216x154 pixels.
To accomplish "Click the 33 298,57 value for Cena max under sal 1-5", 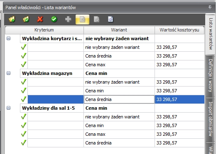I will (167, 134).
